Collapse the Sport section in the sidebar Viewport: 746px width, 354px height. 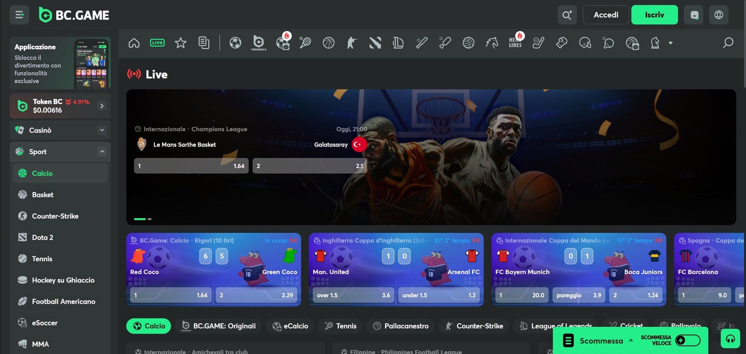pyautogui.click(x=103, y=151)
